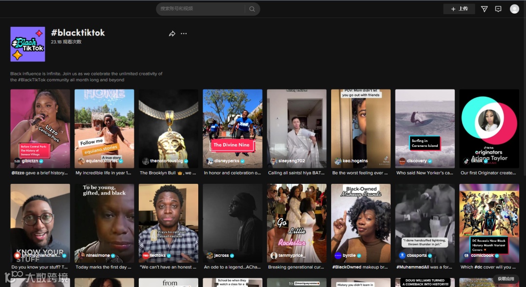Click the tiktok account logo avatar

(x=466, y=161)
